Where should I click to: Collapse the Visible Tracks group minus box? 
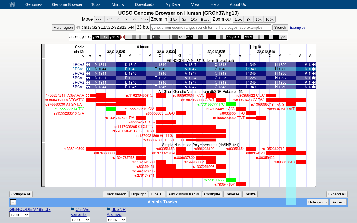(x=13, y=202)
